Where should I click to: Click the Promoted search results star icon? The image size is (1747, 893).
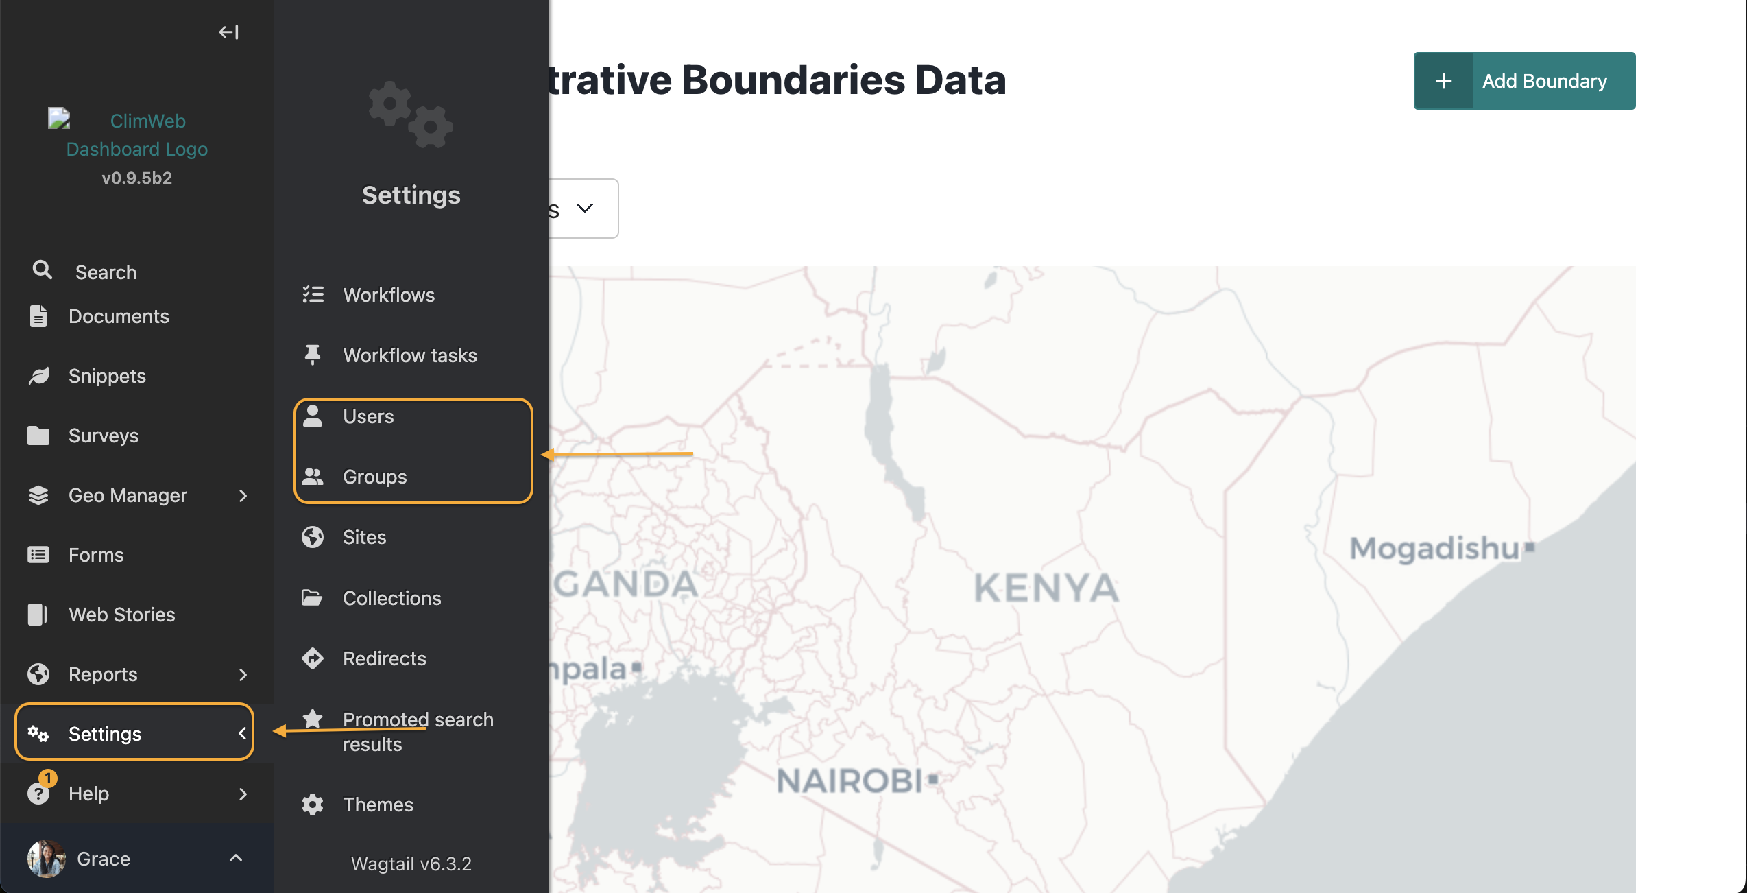point(313,719)
